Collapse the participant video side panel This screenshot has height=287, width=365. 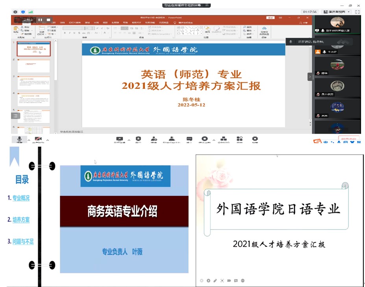(310, 77)
